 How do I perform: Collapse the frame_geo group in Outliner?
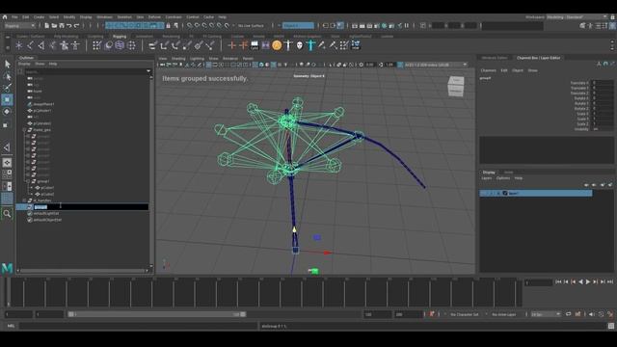[x=25, y=130]
